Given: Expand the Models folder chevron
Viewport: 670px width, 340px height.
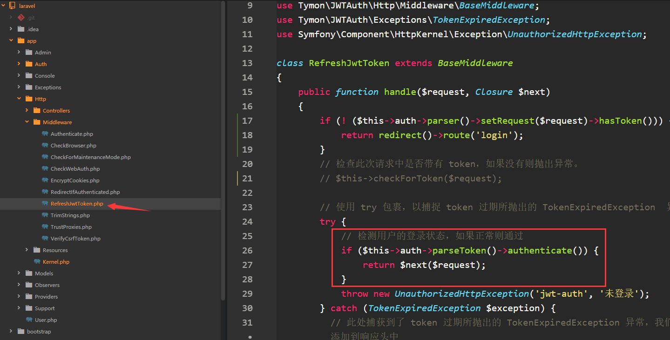Looking at the screenshot, I should (19, 273).
